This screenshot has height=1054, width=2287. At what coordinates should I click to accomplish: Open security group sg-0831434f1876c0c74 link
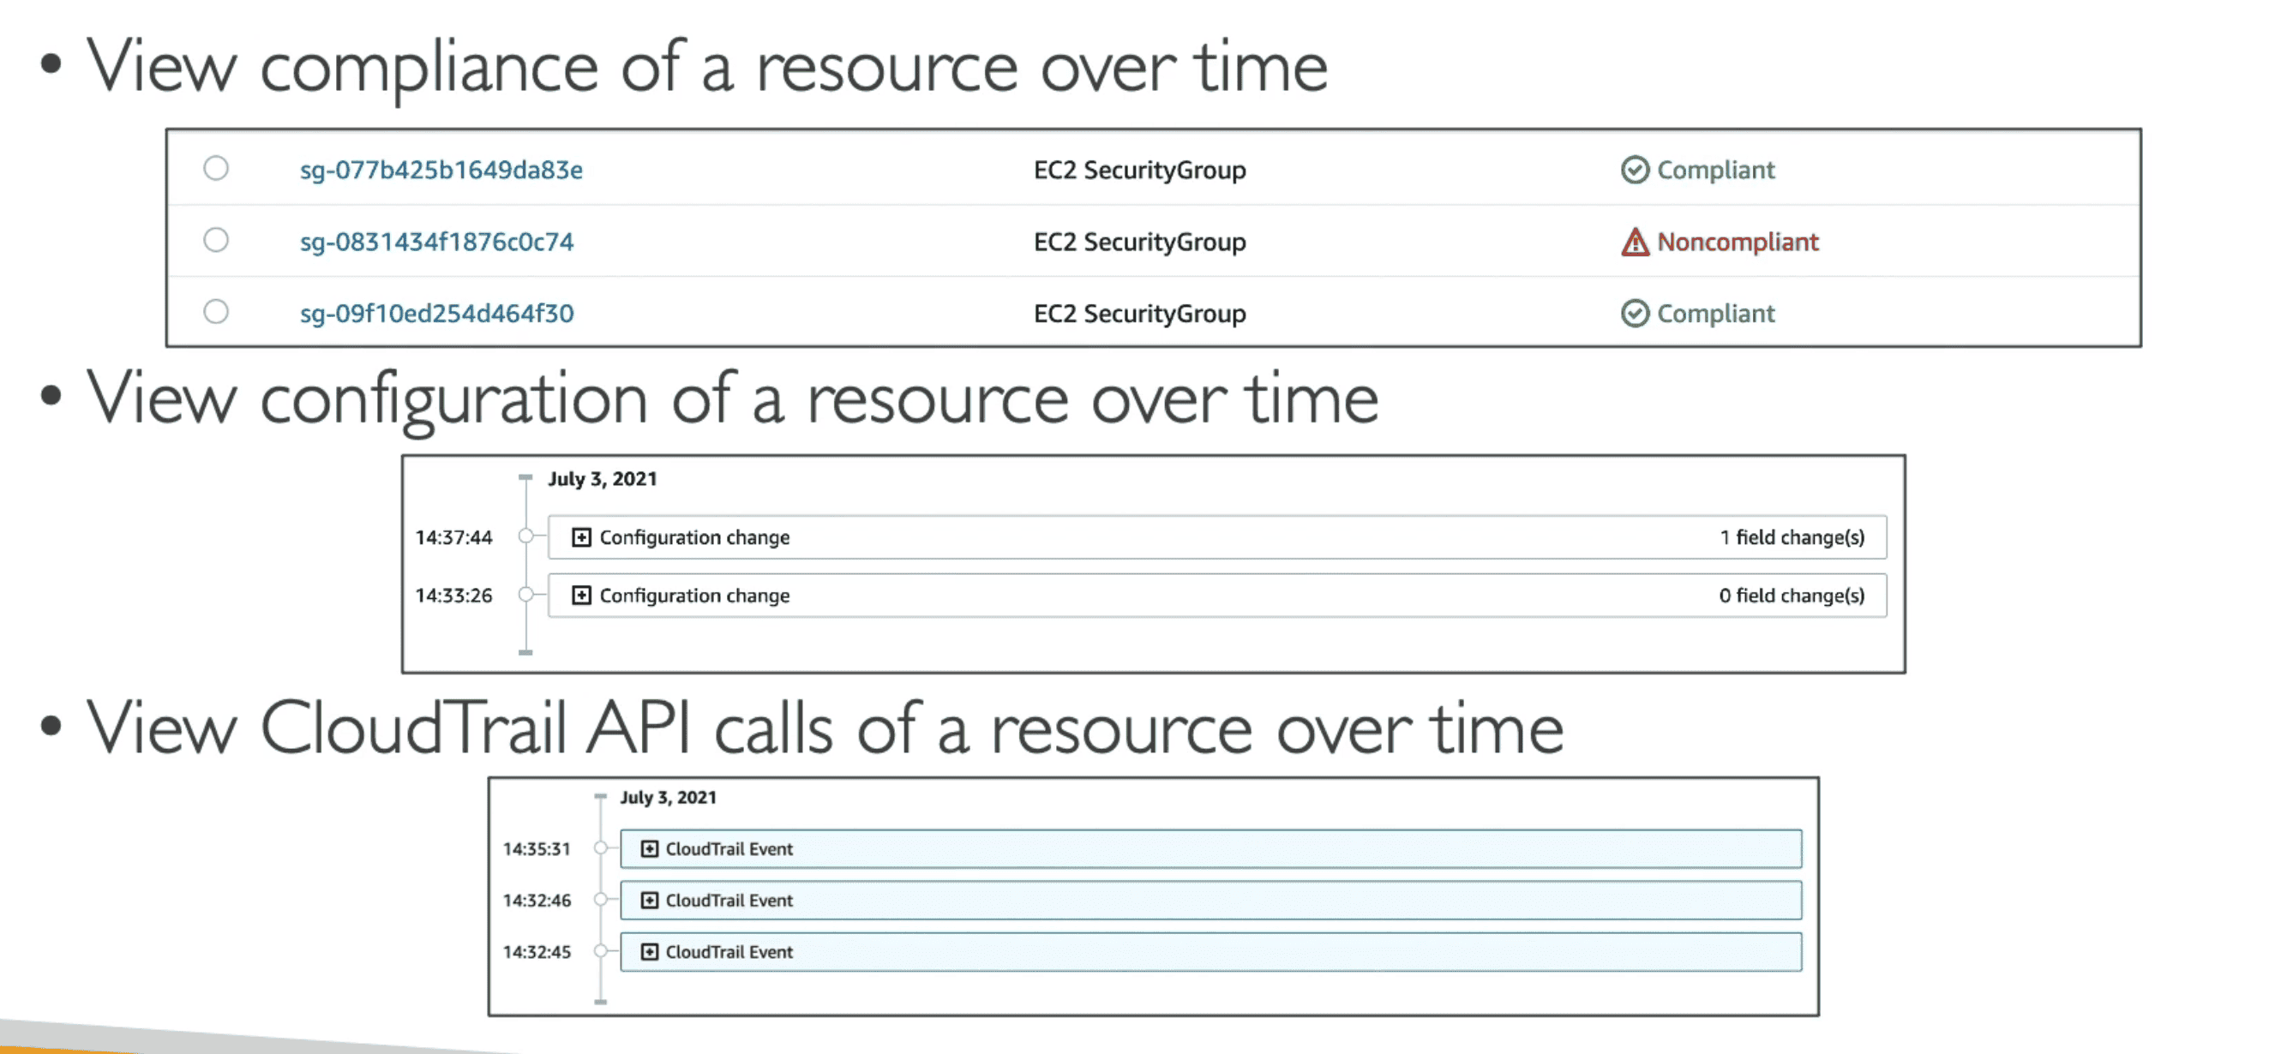436,242
